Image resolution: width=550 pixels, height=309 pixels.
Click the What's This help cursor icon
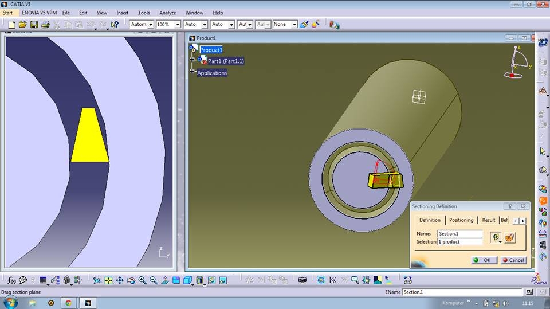pyautogui.click(x=115, y=25)
